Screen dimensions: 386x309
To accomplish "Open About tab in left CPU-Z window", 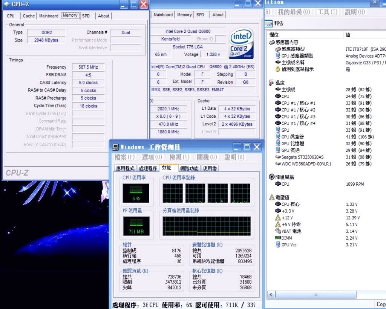I will [103, 16].
